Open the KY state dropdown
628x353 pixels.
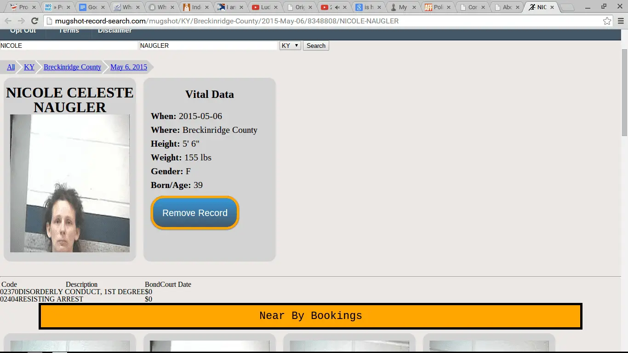290,46
